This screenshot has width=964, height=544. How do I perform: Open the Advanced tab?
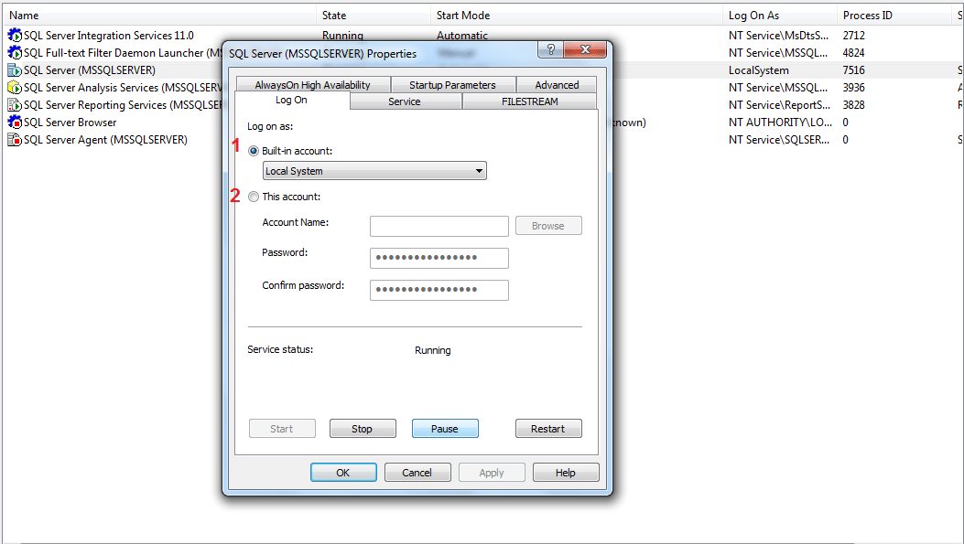click(557, 85)
